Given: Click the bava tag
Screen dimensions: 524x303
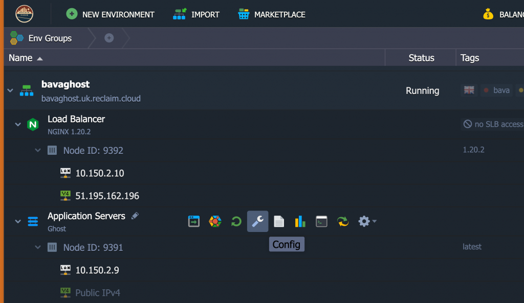Looking at the screenshot, I should tap(496, 90).
